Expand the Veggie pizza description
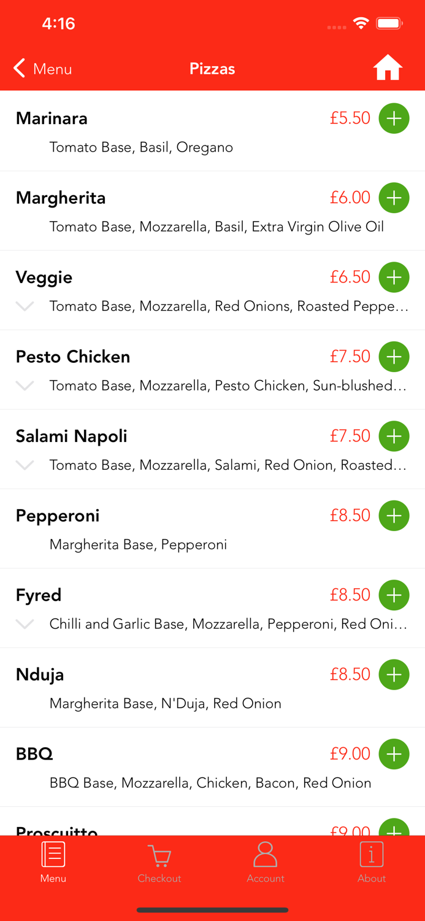 pos(24,306)
